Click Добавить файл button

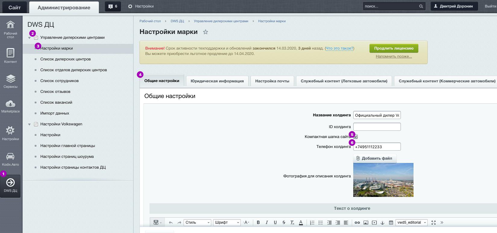375,158
